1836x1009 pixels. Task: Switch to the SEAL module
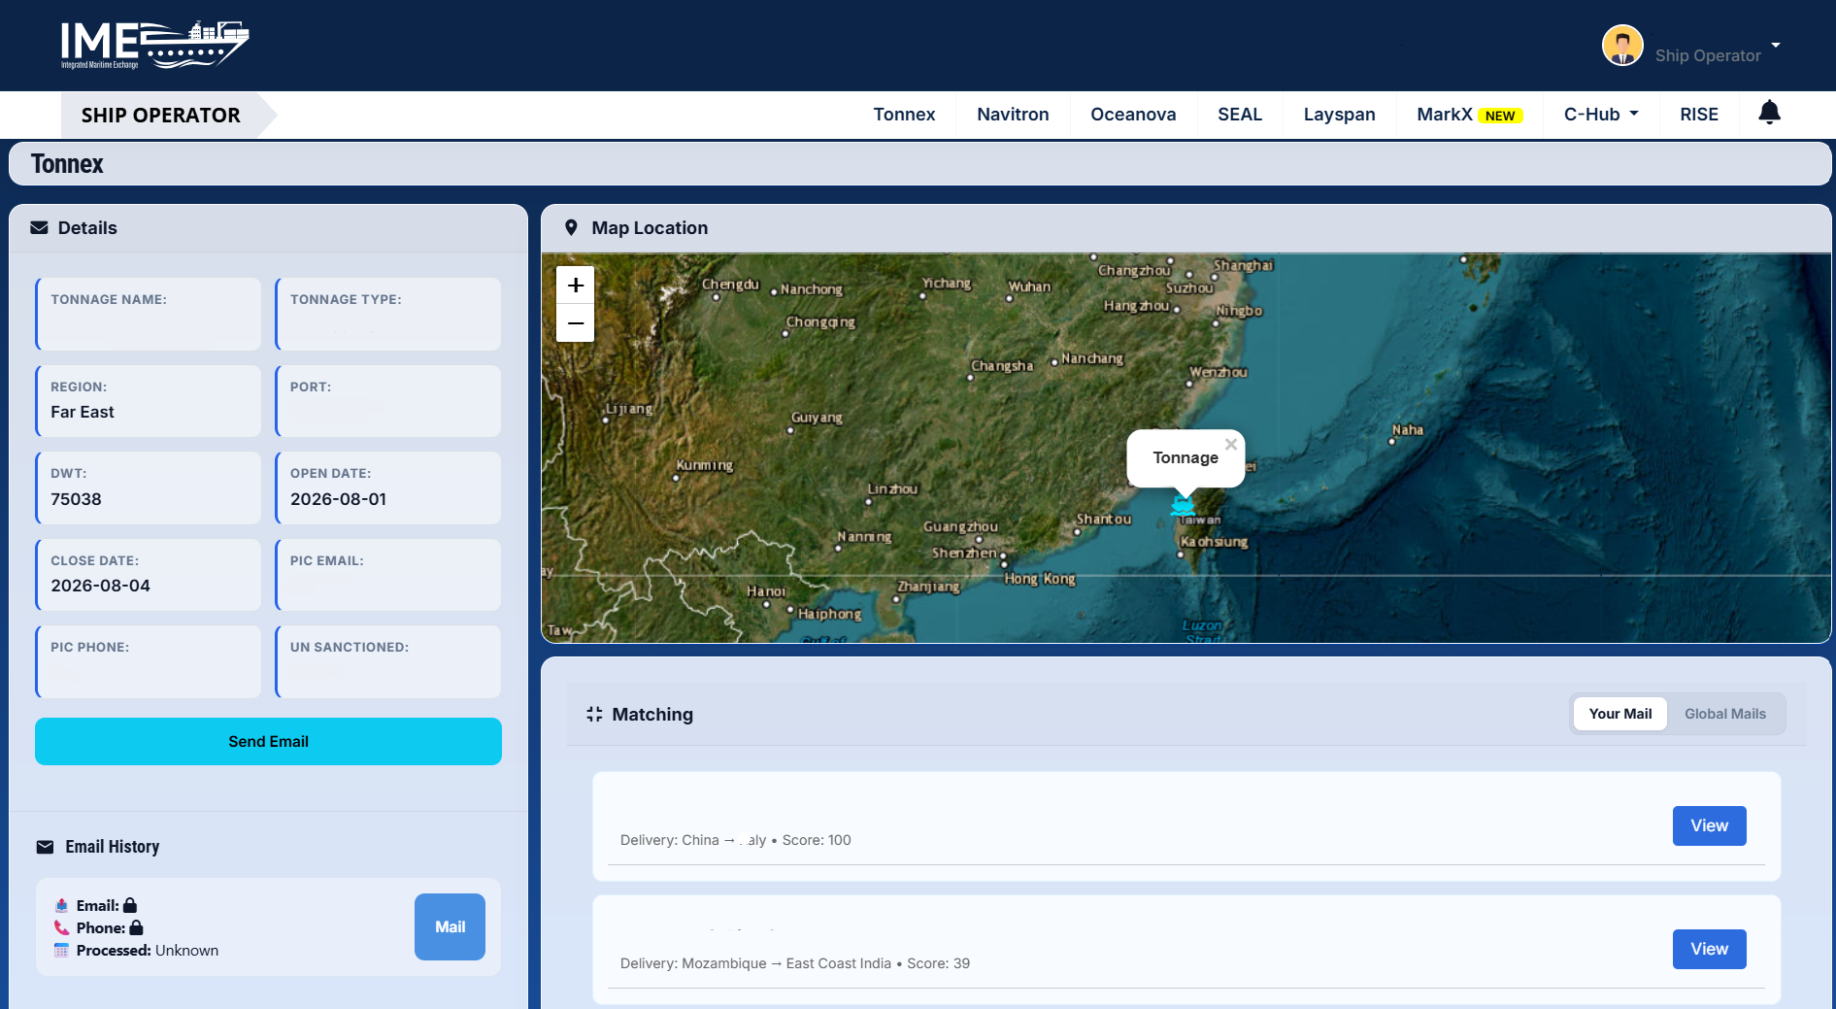(x=1240, y=115)
